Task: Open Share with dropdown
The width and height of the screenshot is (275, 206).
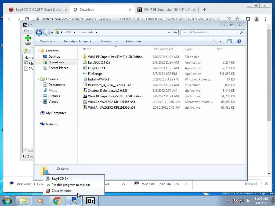Action: tap(108, 41)
